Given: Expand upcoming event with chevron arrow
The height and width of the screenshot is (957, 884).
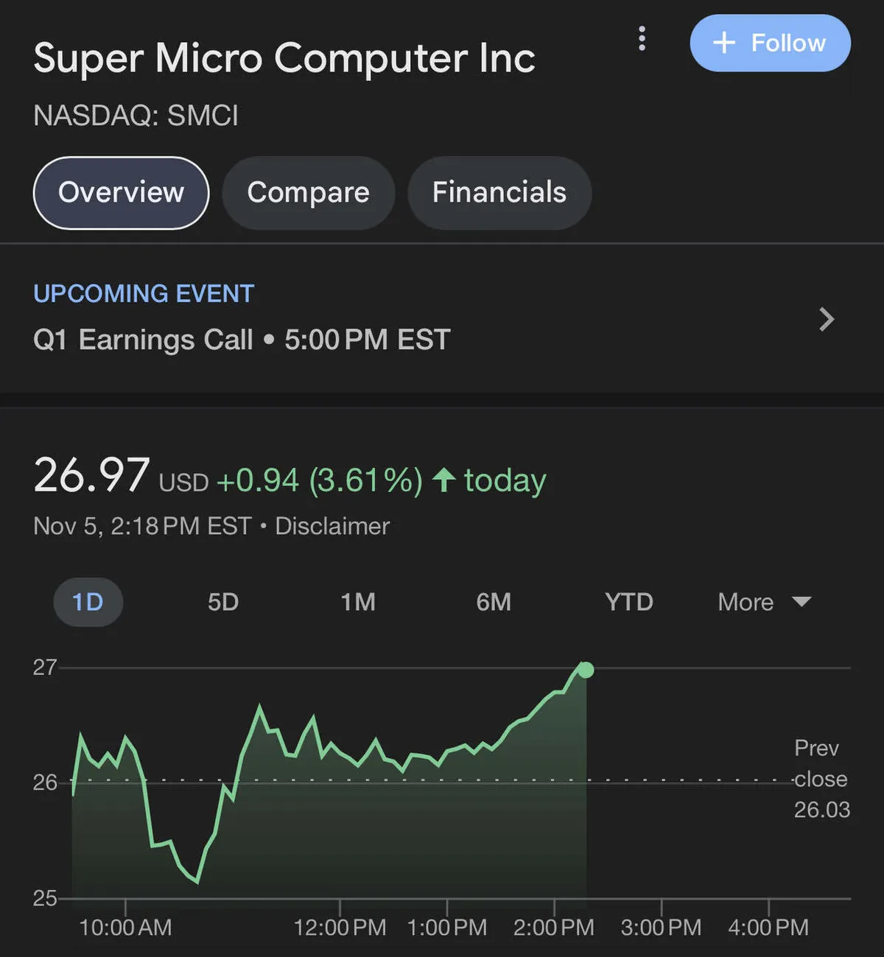Looking at the screenshot, I should click(x=827, y=319).
